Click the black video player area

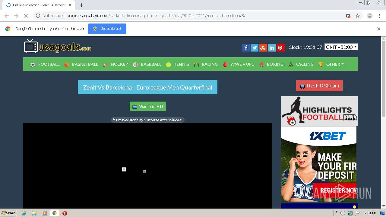click(x=147, y=165)
